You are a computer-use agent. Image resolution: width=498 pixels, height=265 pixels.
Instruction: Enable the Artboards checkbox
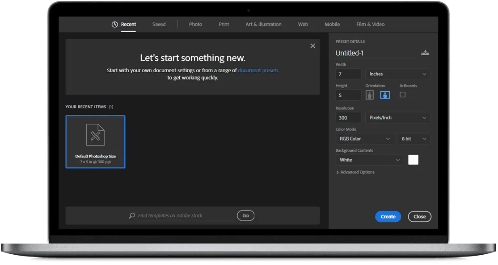pos(402,95)
